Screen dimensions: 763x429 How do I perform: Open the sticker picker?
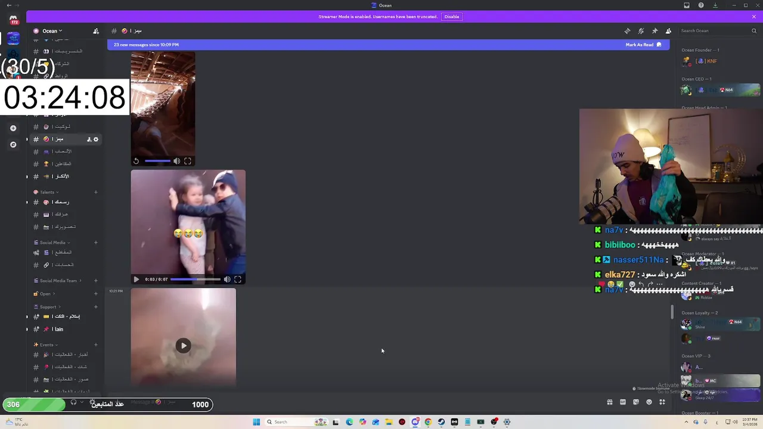tap(636, 402)
